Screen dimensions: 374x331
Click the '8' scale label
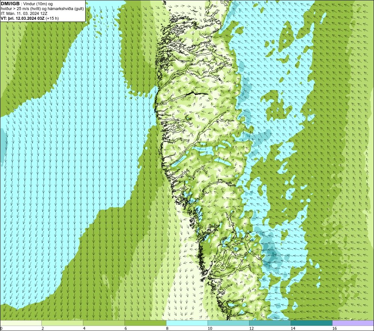[x=167, y=328]
